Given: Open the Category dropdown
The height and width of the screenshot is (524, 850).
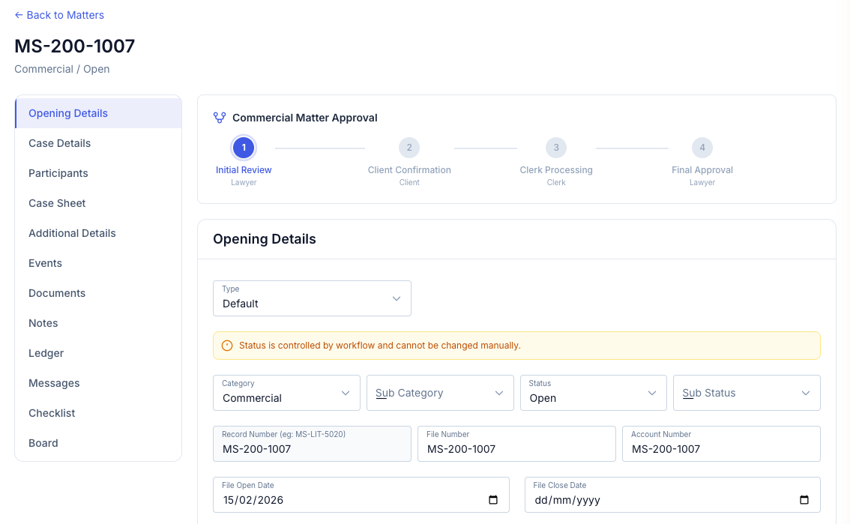Looking at the screenshot, I should pyautogui.click(x=286, y=393).
